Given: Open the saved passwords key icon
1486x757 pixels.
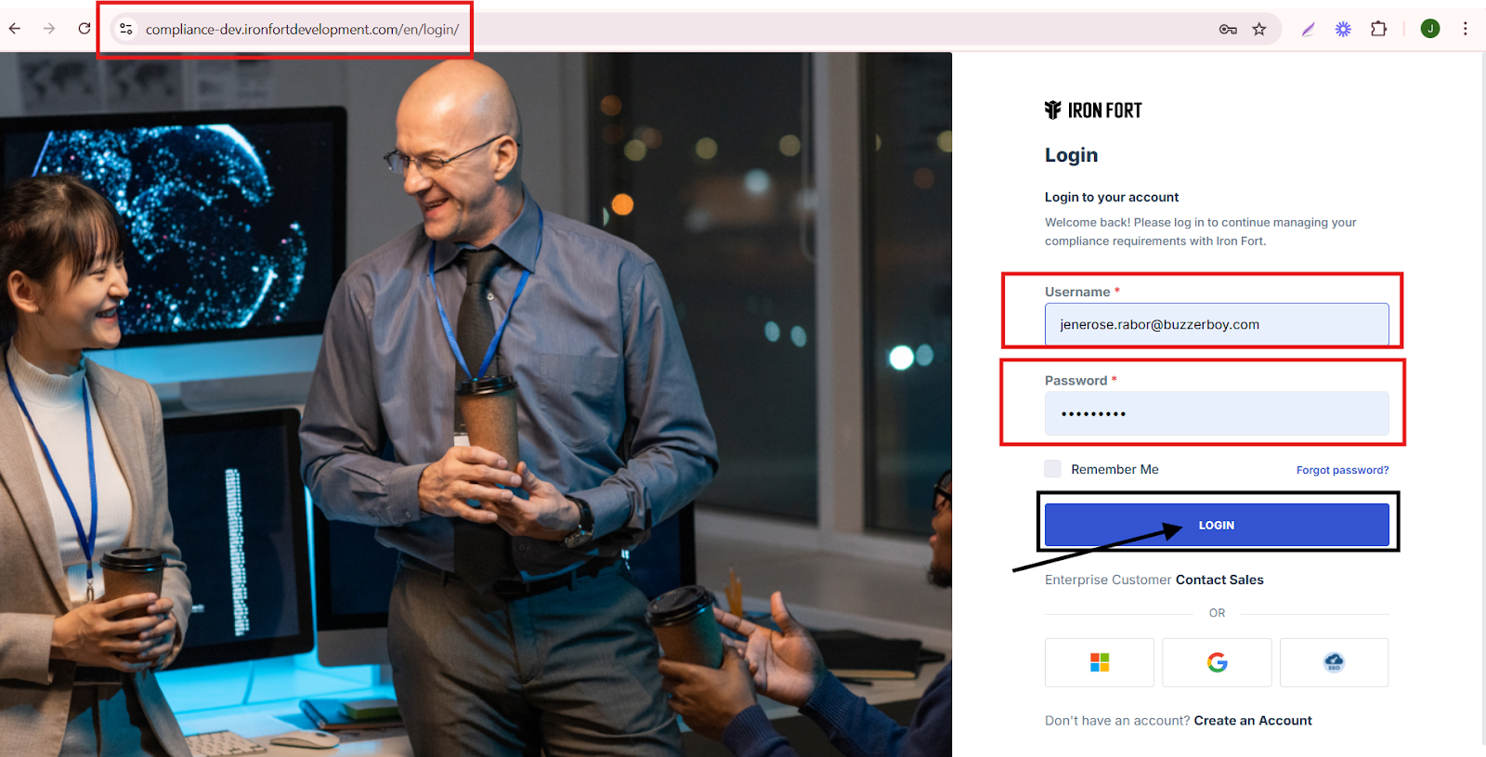Looking at the screenshot, I should tap(1228, 30).
